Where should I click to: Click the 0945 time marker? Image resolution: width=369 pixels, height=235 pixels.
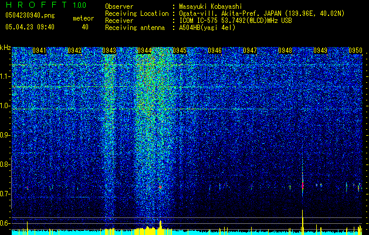[180, 51]
